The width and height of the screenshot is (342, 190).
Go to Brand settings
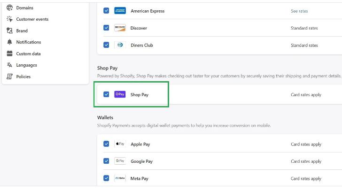22,30
